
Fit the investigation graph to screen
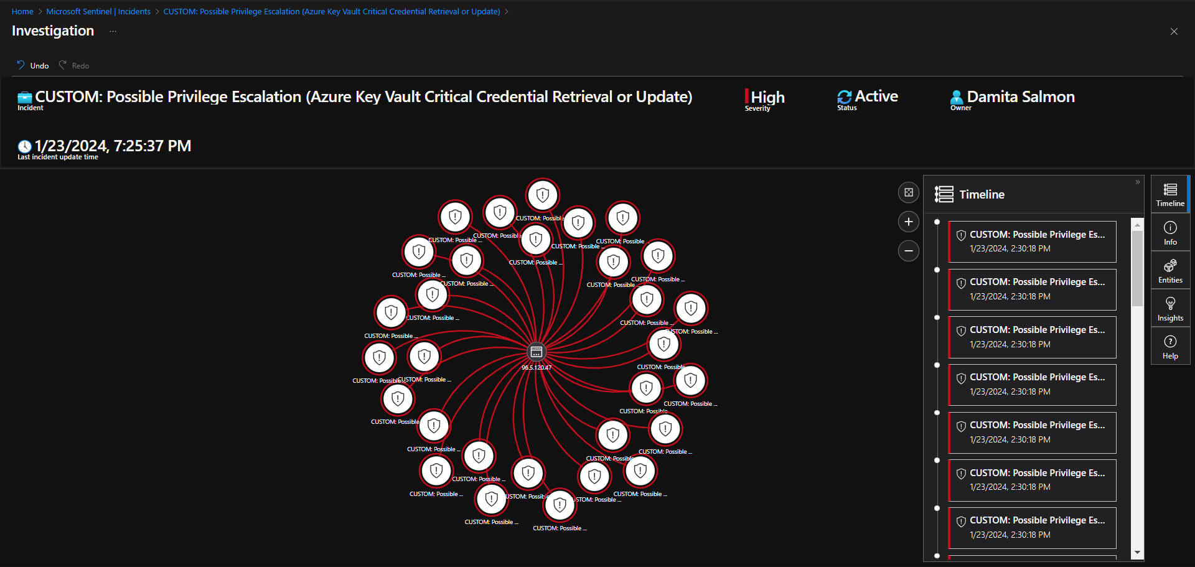click(909, 192)
